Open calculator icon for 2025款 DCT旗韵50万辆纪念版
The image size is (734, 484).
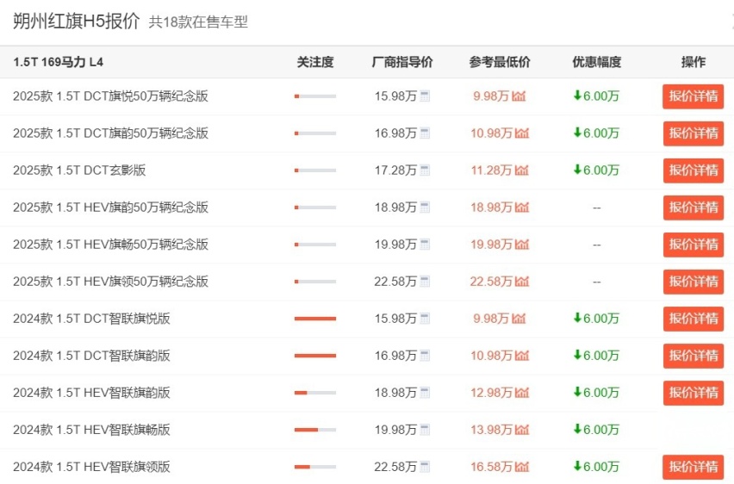[x=425, y=133]
